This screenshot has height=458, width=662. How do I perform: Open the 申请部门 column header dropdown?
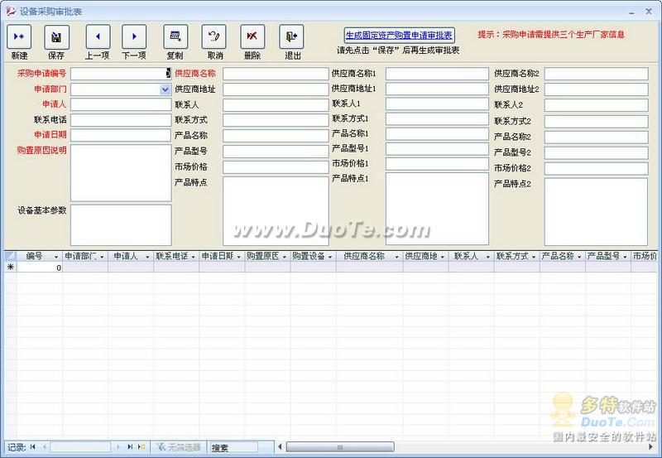(102, 257)
